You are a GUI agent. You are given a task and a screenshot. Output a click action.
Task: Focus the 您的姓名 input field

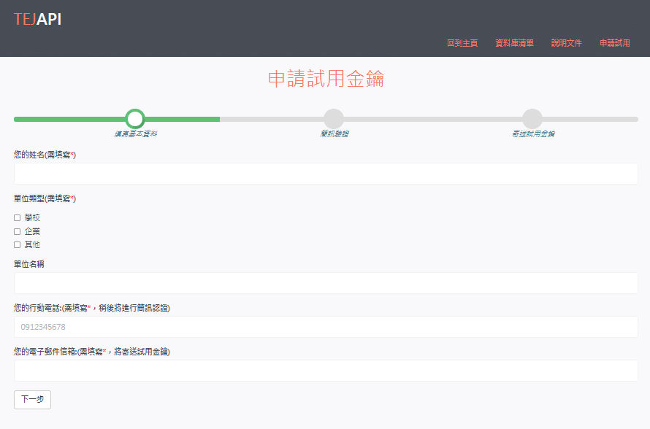tap(326, 174)
